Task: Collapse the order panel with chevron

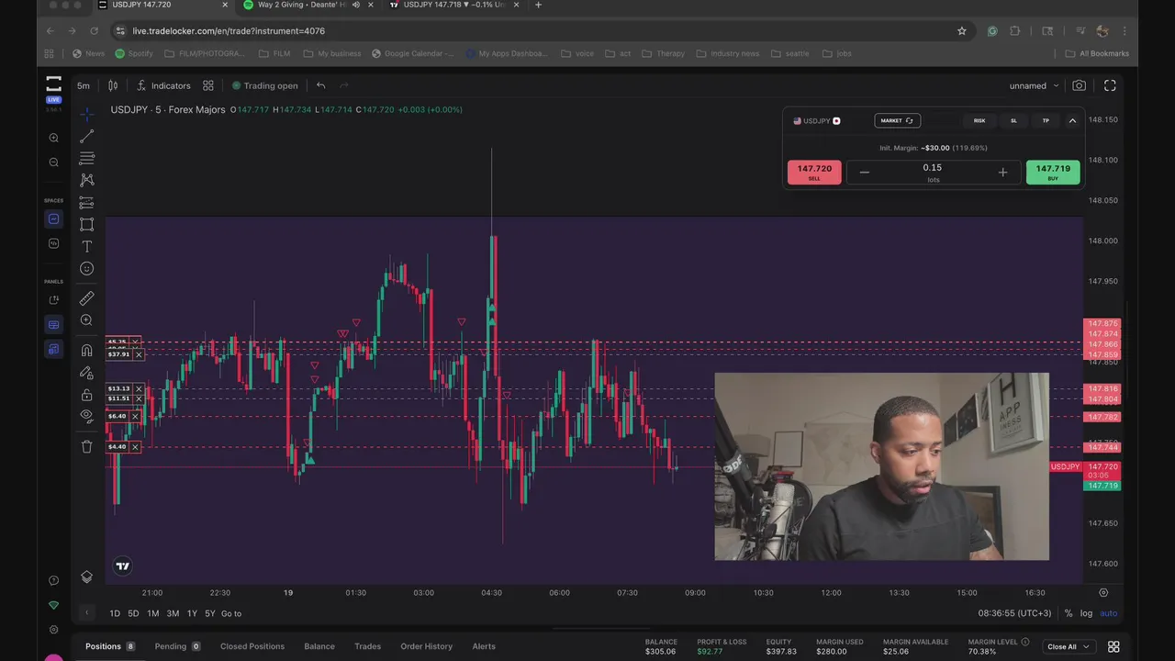Action: point(1072,120)
